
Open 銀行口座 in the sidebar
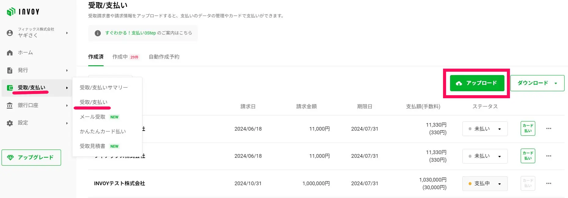pos(28,105)
